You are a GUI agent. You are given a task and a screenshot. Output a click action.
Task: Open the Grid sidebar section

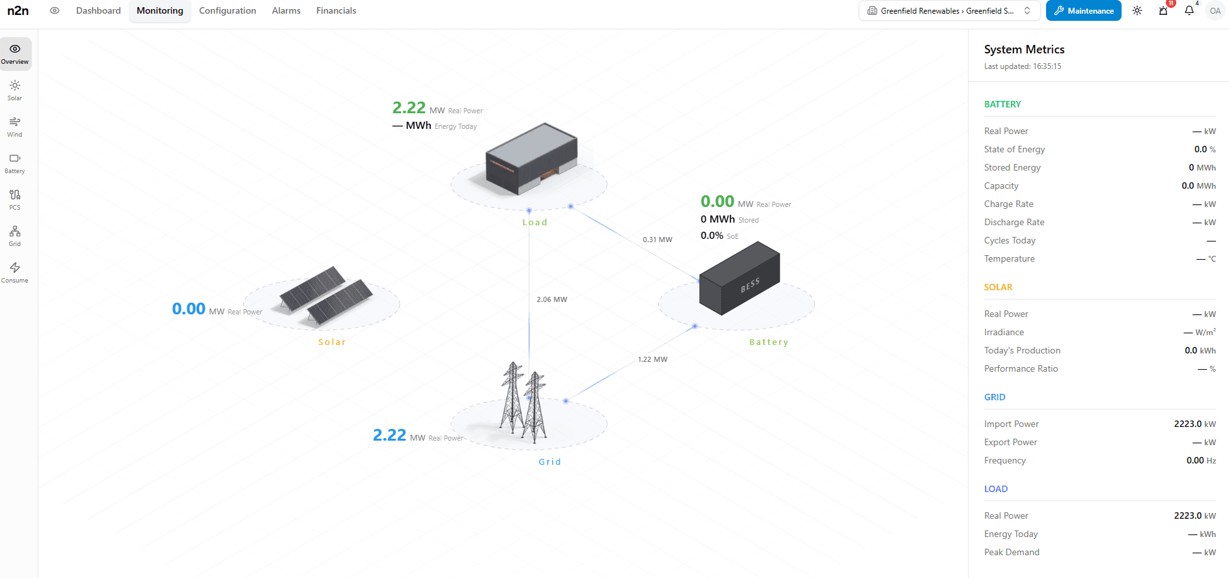pyautogui.click(x=15, y=236)
